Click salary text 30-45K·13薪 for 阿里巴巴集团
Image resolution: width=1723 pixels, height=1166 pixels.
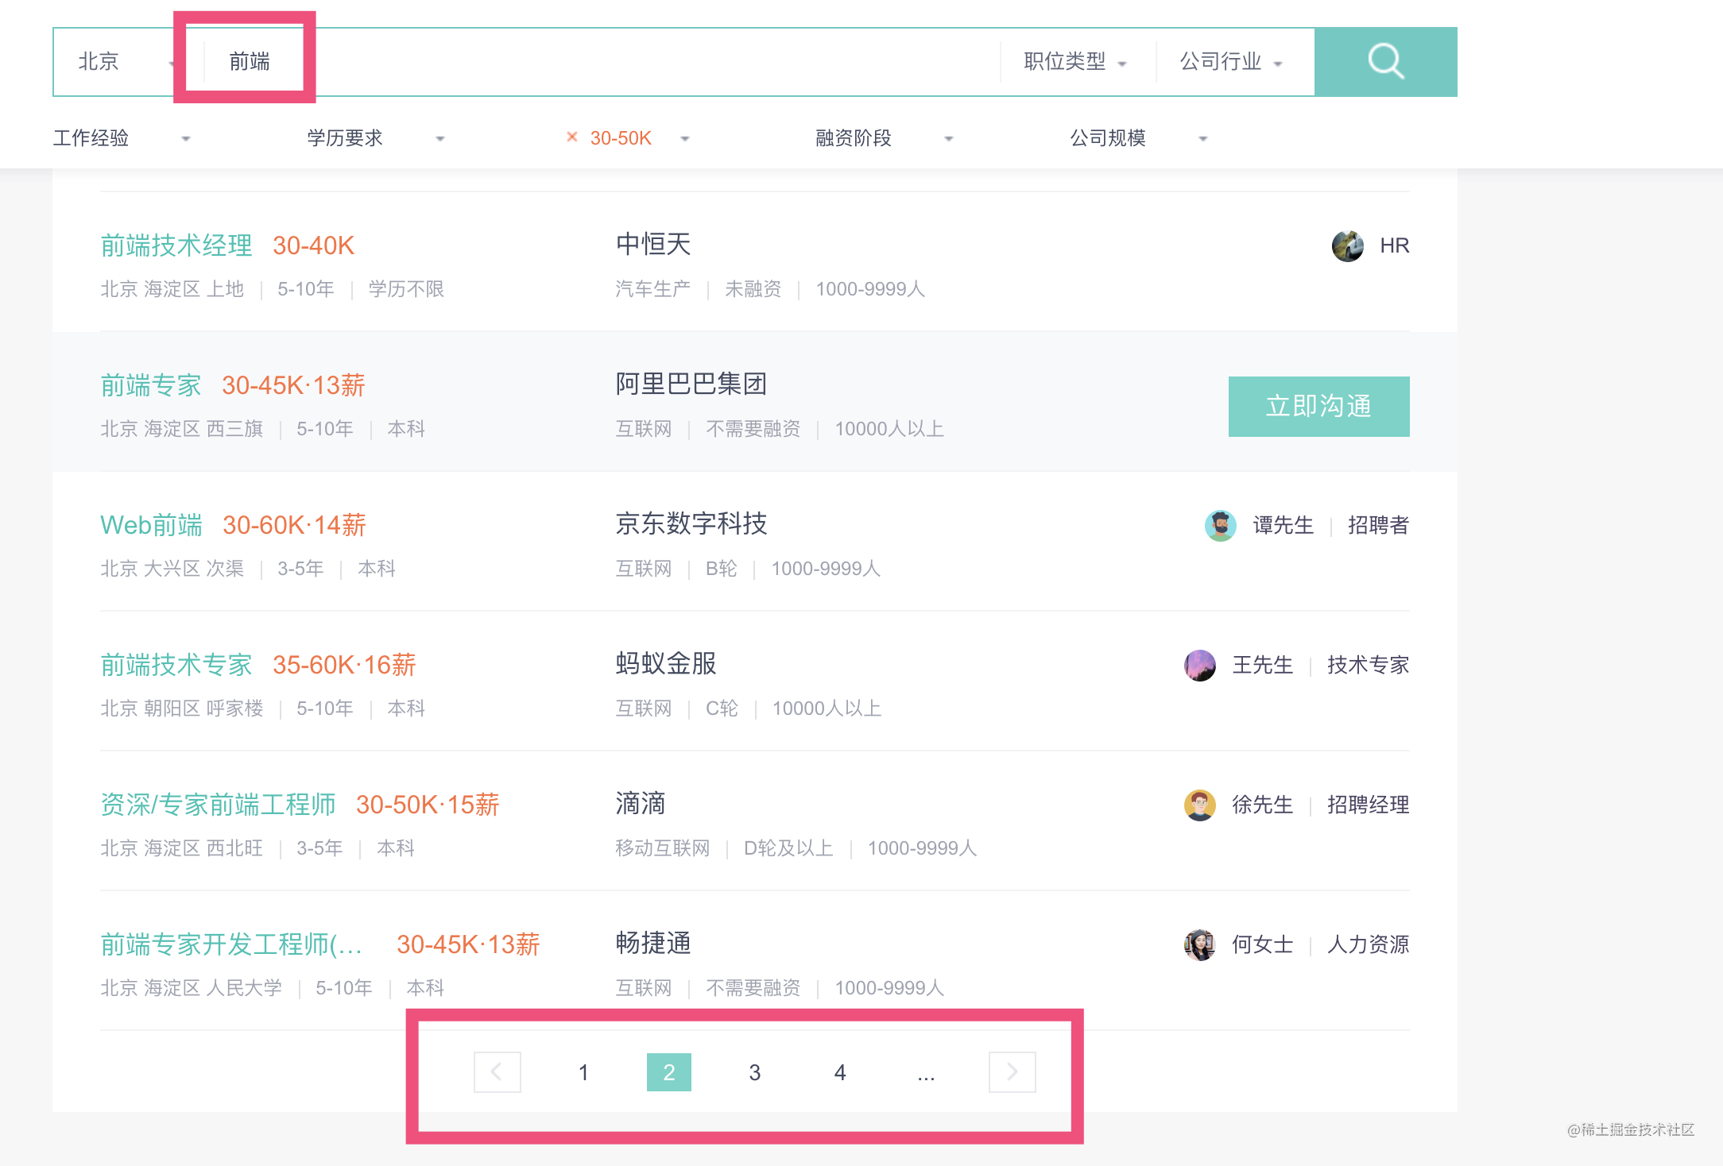[293, 385]
